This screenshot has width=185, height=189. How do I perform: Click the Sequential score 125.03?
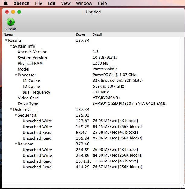83,115
